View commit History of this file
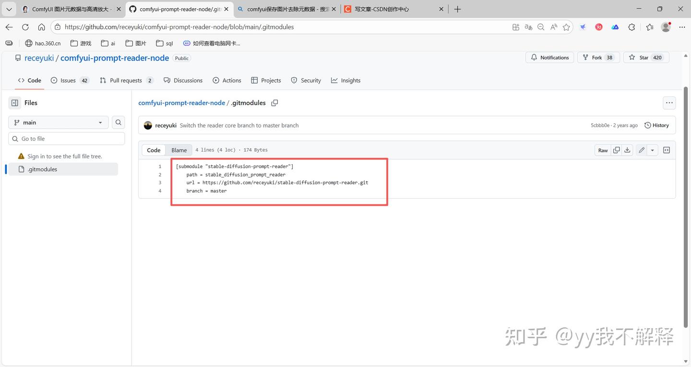 656,125
